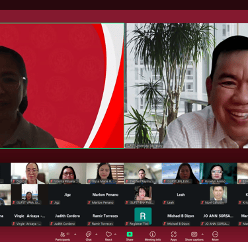Select the Digos participant video
The height and width of the screenshot is (242, 248).
click(x=30, y=173)
